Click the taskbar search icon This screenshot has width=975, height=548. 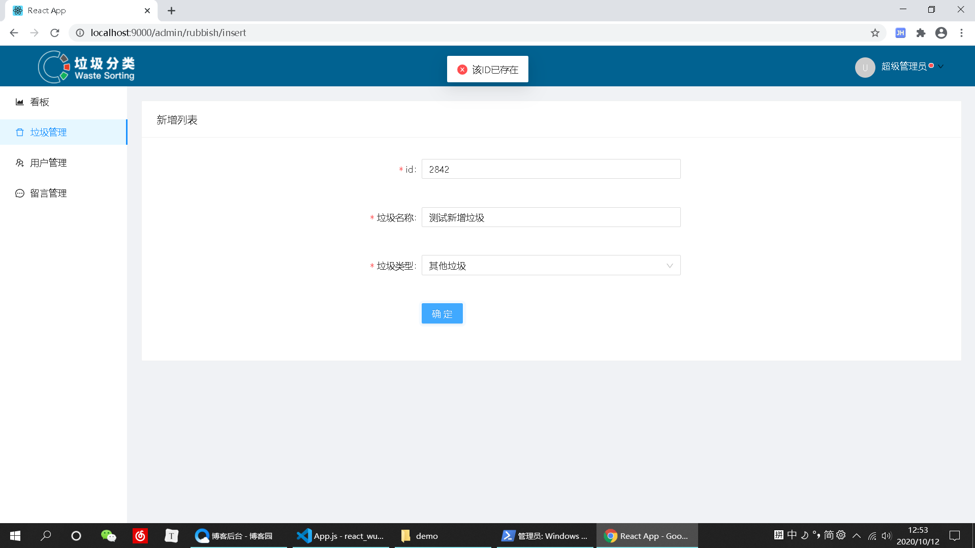point(46,536)
